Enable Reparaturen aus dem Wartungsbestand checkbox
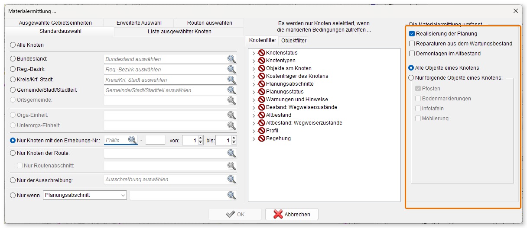Image resolution: width=527 pixels, height=228 pixels. click(x=412, y=44)
